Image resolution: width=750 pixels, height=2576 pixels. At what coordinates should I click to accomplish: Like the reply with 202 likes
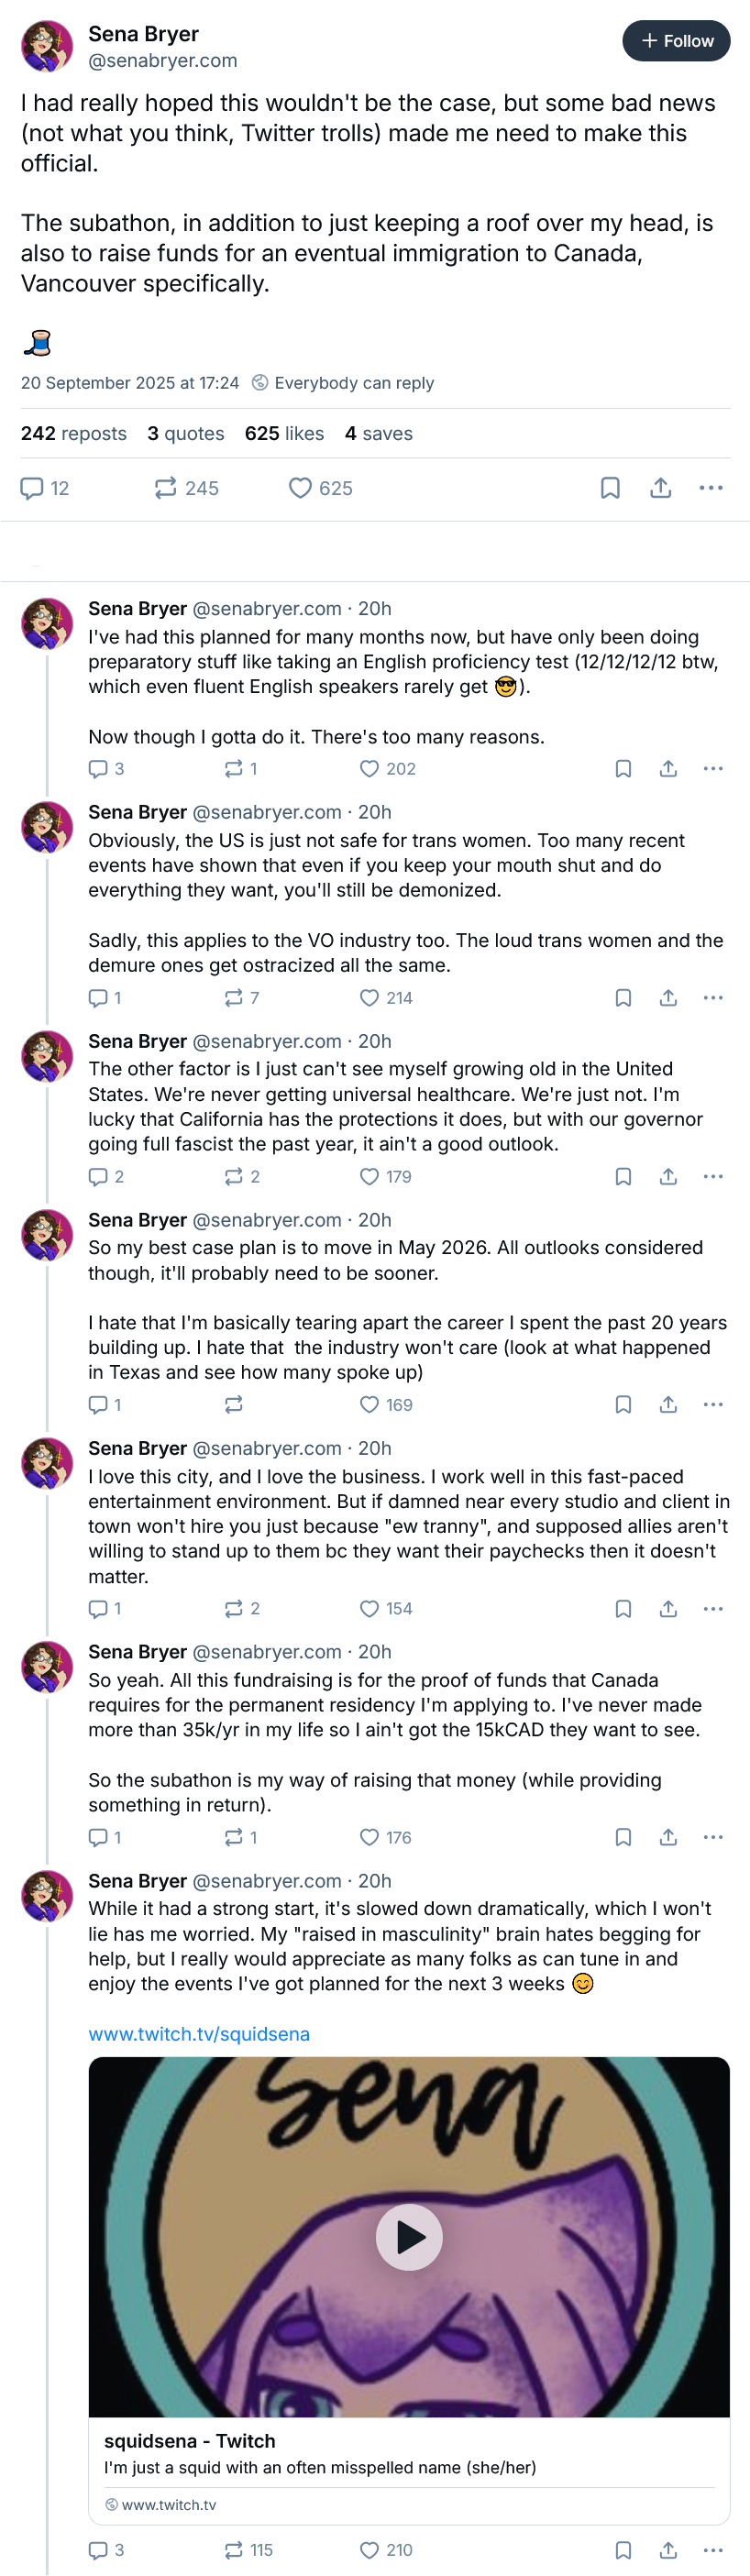click(x=387, y=768)
